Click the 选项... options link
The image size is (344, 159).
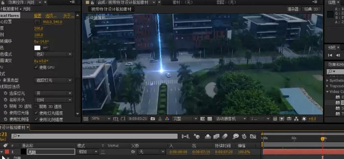point(51,16)
